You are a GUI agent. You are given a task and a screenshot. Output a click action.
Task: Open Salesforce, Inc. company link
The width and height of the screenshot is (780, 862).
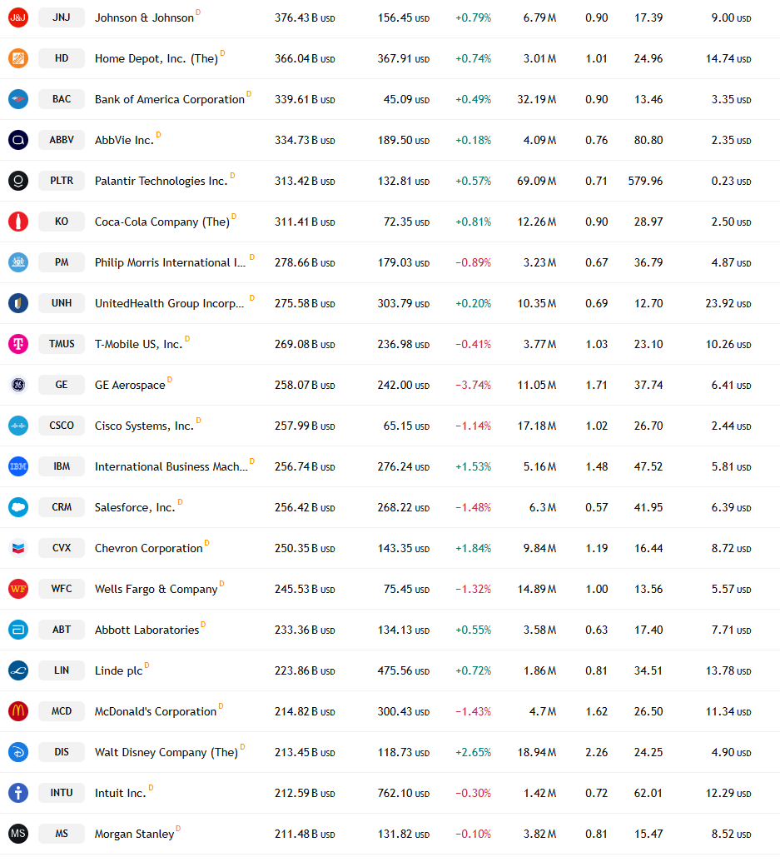(x=135, y=507)
